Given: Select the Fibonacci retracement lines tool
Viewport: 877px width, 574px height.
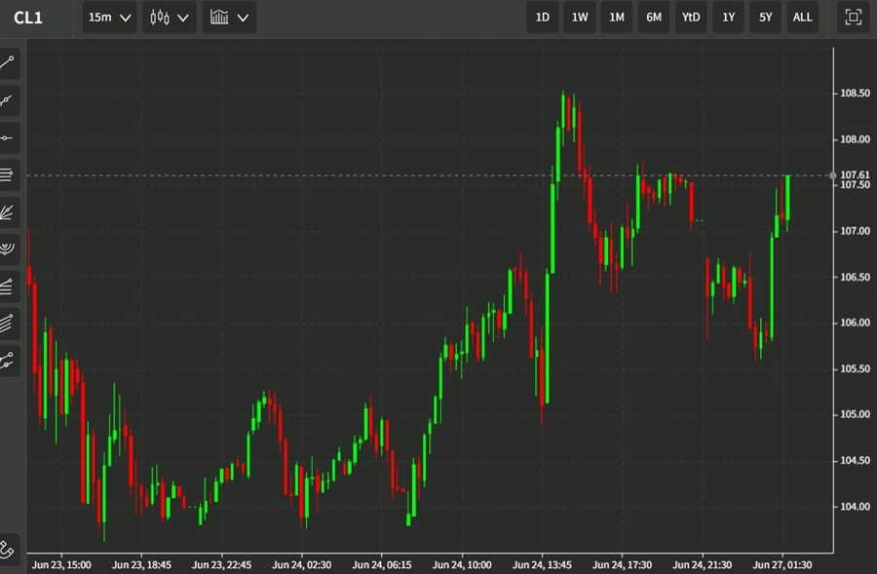Looking at the screenshot, I should (8, 174).
